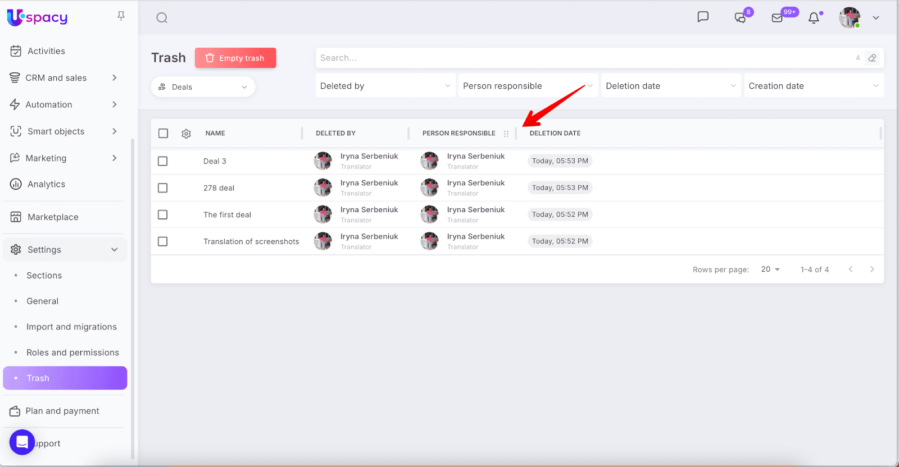The height and width of the screenshot is (467, 899).
Task: Go to Analytics in the sidebar
Action: tap(46, 184)
